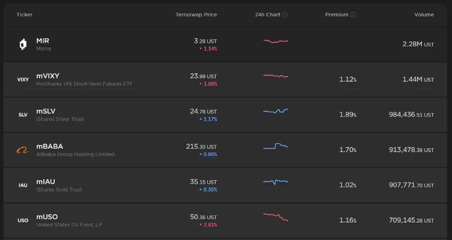Click the MIR Mirror token logo icon
Image resolution: width=452 pixels, height=240 pixels.
click(x=23, y=45)
